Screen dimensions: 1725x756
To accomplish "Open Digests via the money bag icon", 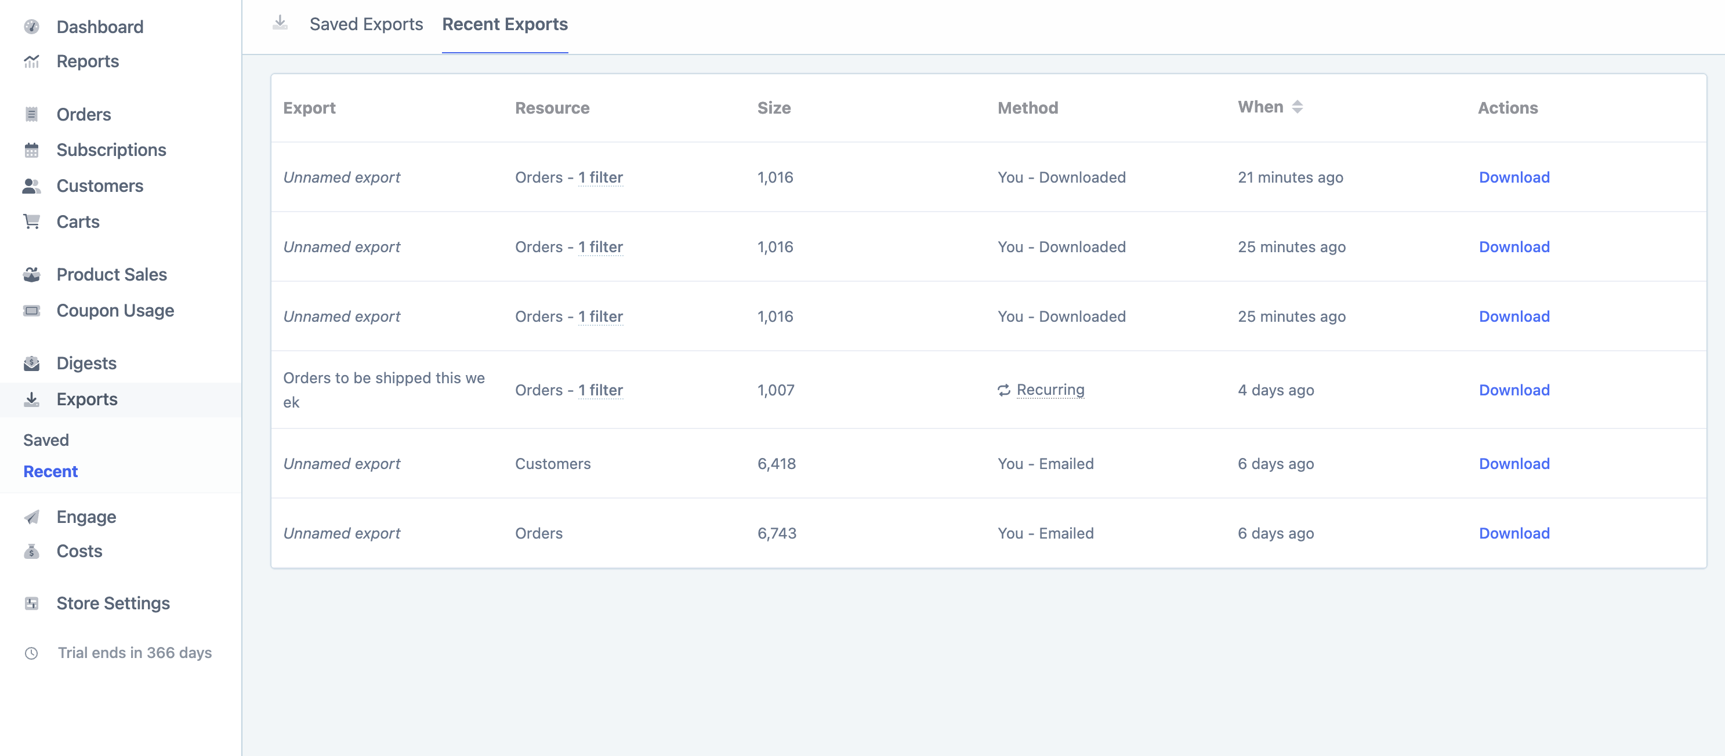I will [x=31, y=362].
